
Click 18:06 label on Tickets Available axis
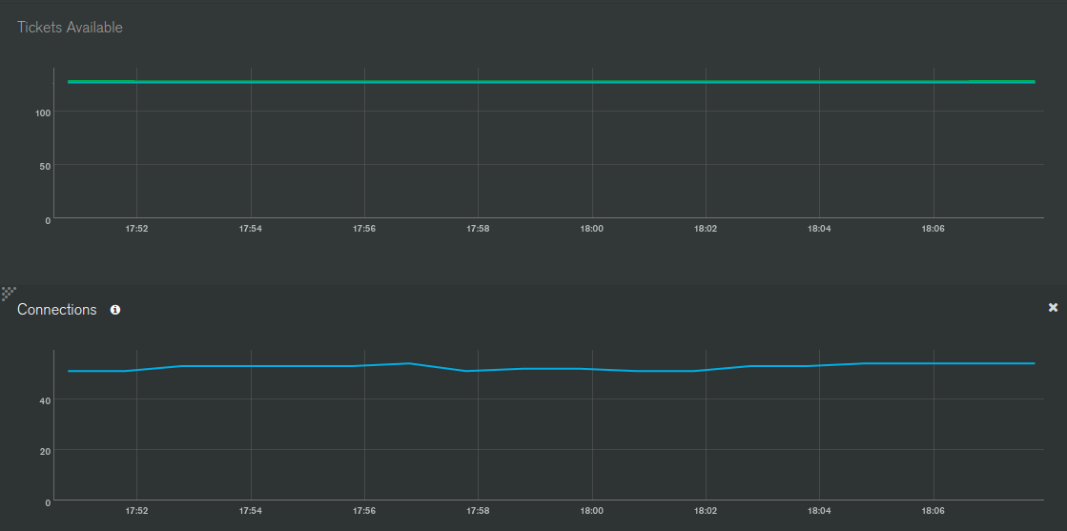point(933,230)
